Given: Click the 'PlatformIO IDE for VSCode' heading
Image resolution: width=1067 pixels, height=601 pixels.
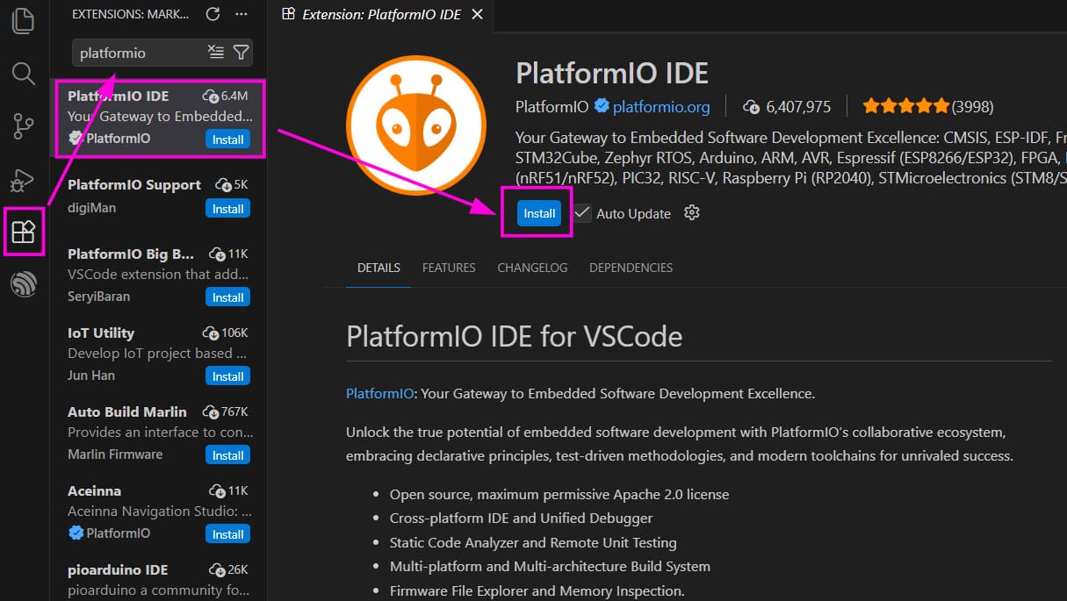Looking at the screenshot, I should tap(515, 336).
